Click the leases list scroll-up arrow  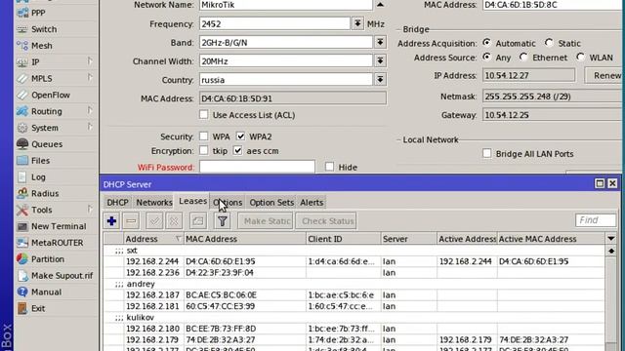(611, 252)
